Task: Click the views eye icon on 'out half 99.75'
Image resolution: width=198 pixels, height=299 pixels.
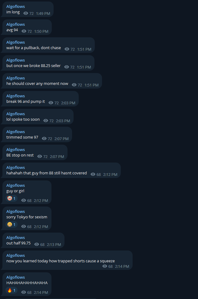Action: [x=37, y=244]
